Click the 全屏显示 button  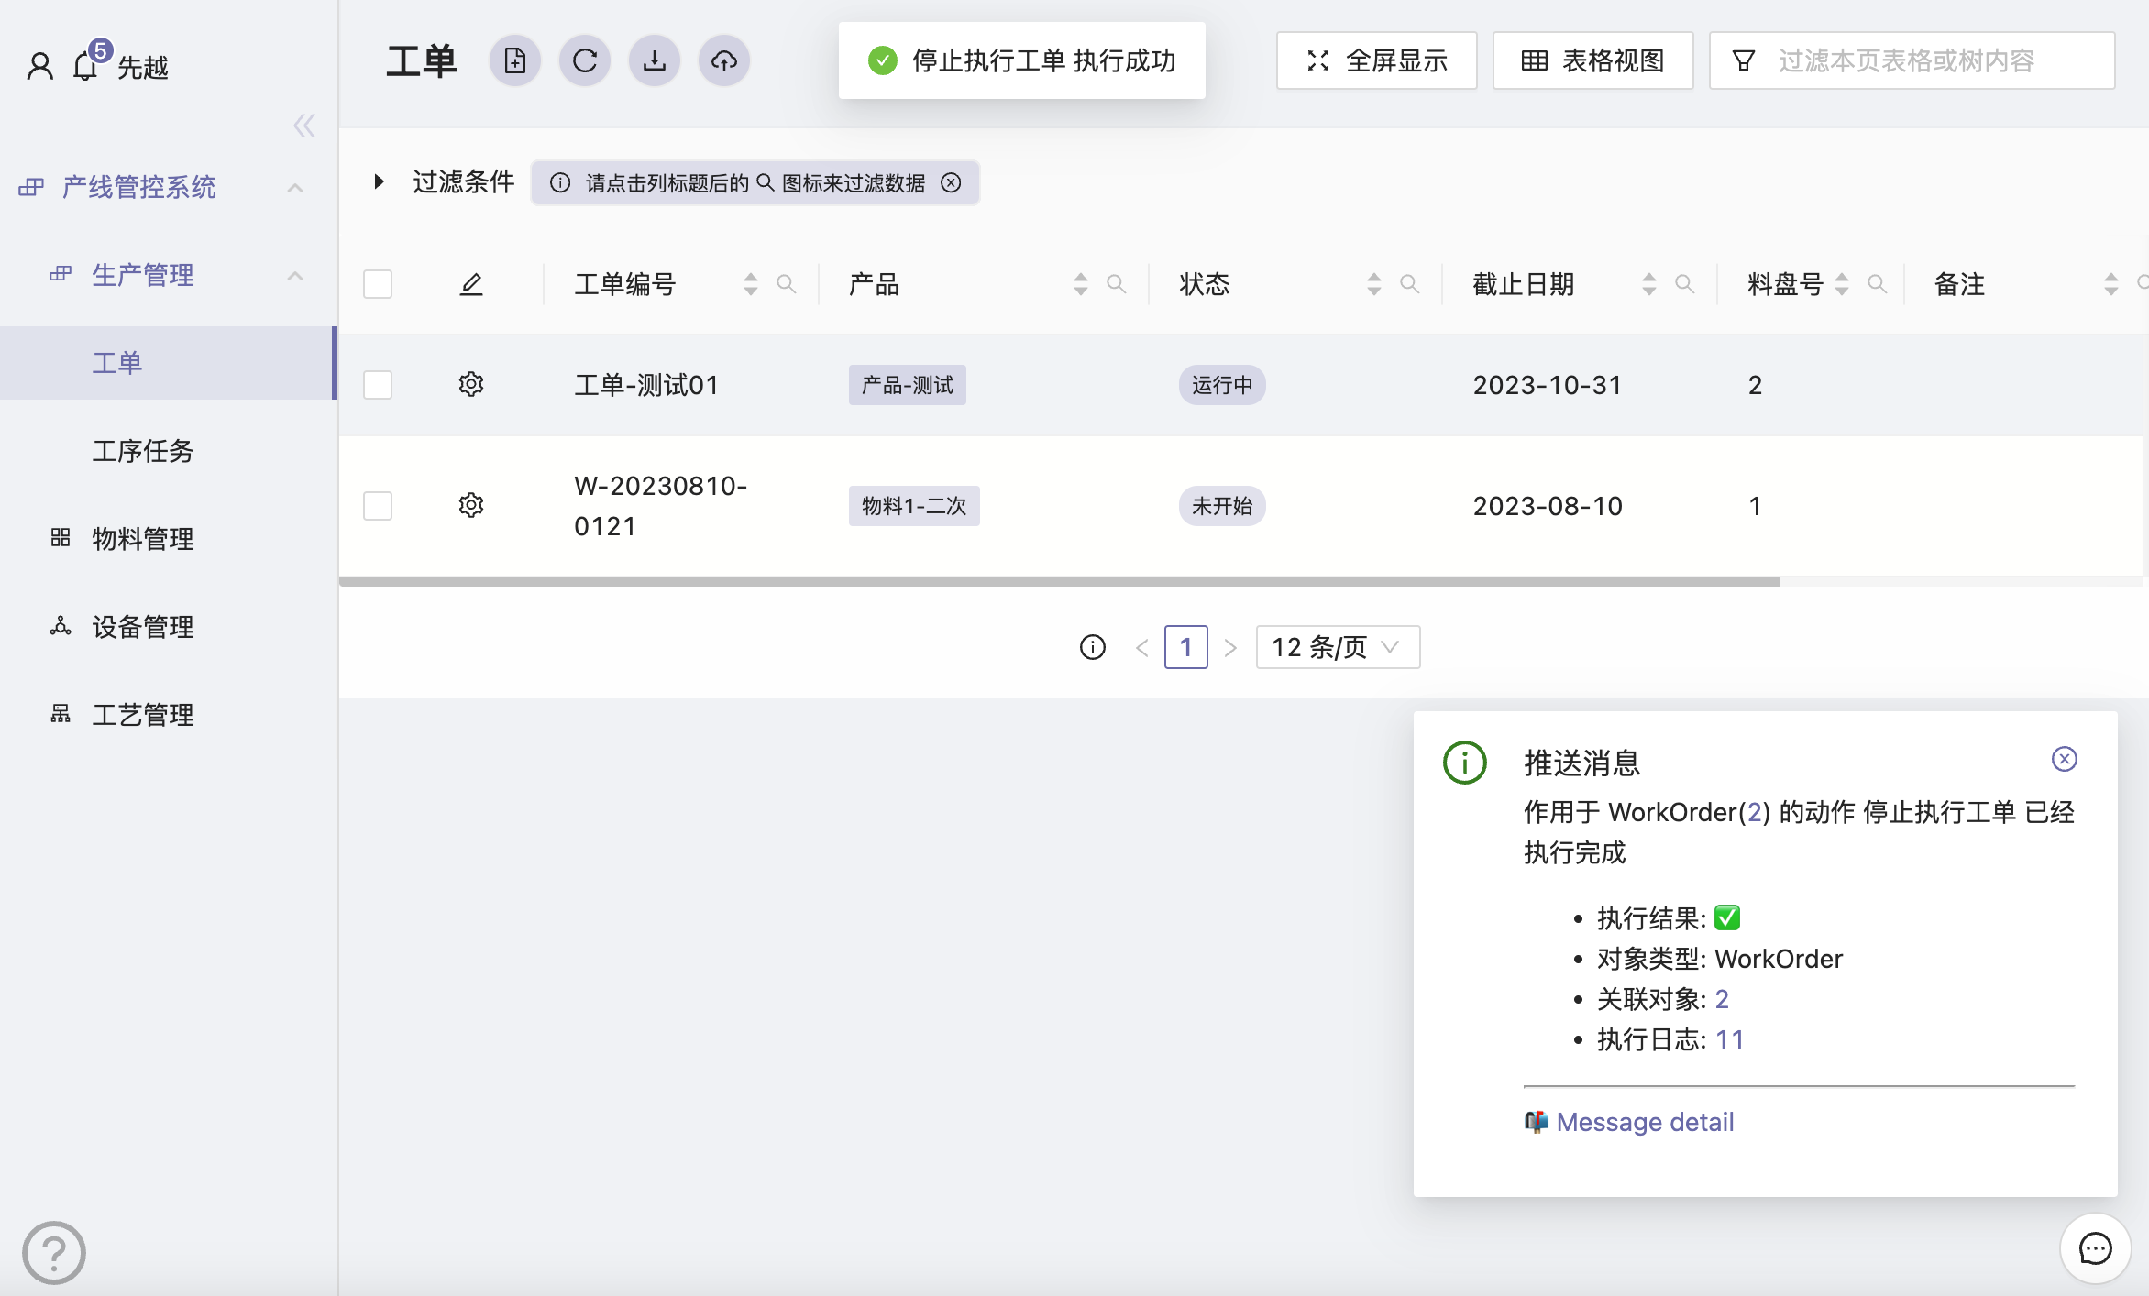[x=1376, y=61]
